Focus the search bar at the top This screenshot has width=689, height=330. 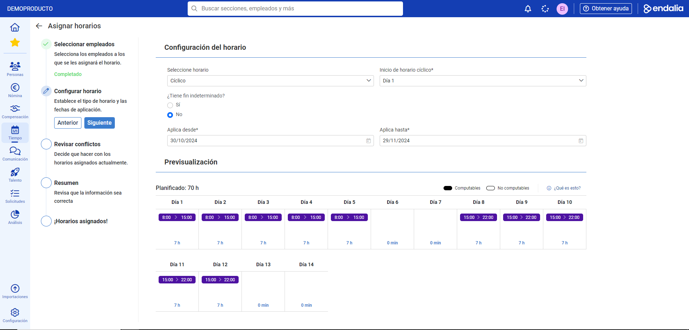295,9
